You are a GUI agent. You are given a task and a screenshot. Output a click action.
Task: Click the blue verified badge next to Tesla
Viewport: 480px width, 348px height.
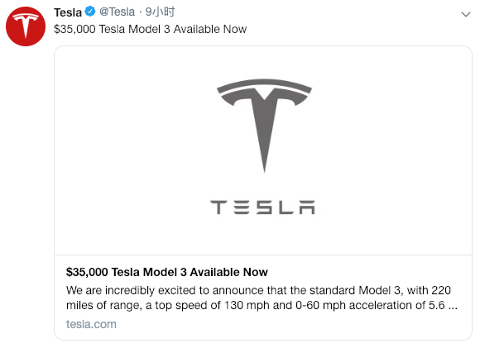tap(90, 12)
